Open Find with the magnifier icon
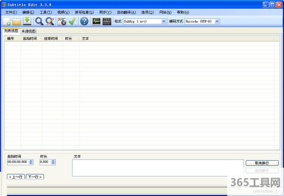 [39, 21]
